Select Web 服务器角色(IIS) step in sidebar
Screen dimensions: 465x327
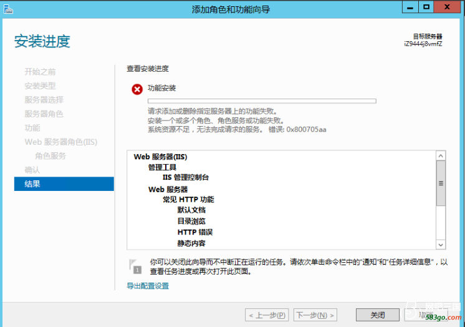coord(61,142)
